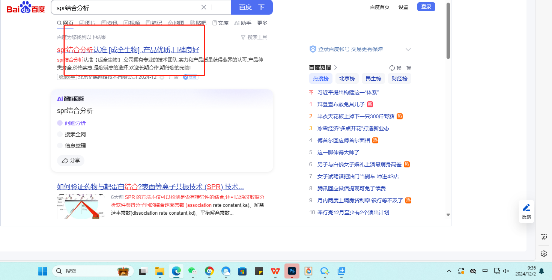Image resolution: width=552 pixels, height=280 pixels.
Task: Open the 如何验证药物与靶蛋白结合 result link
Action: pos(150,187)
